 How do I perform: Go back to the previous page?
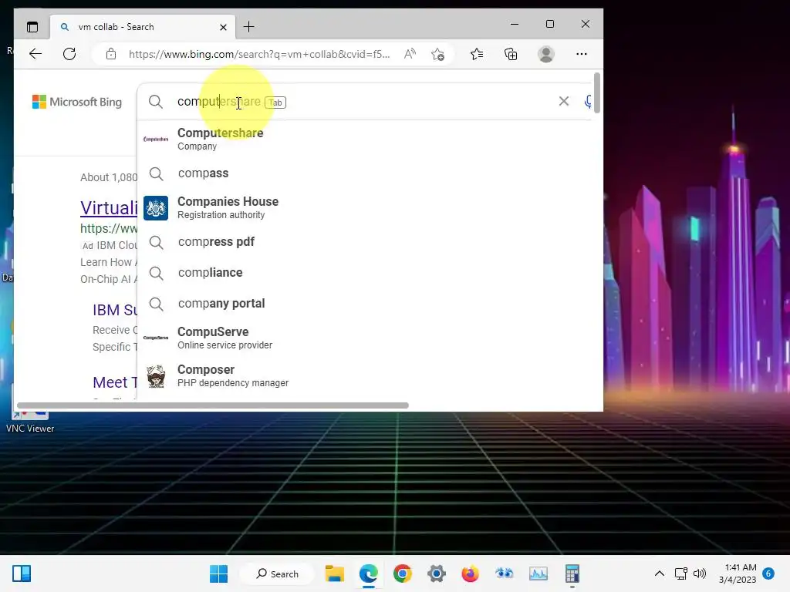click(x=35, y=54)
